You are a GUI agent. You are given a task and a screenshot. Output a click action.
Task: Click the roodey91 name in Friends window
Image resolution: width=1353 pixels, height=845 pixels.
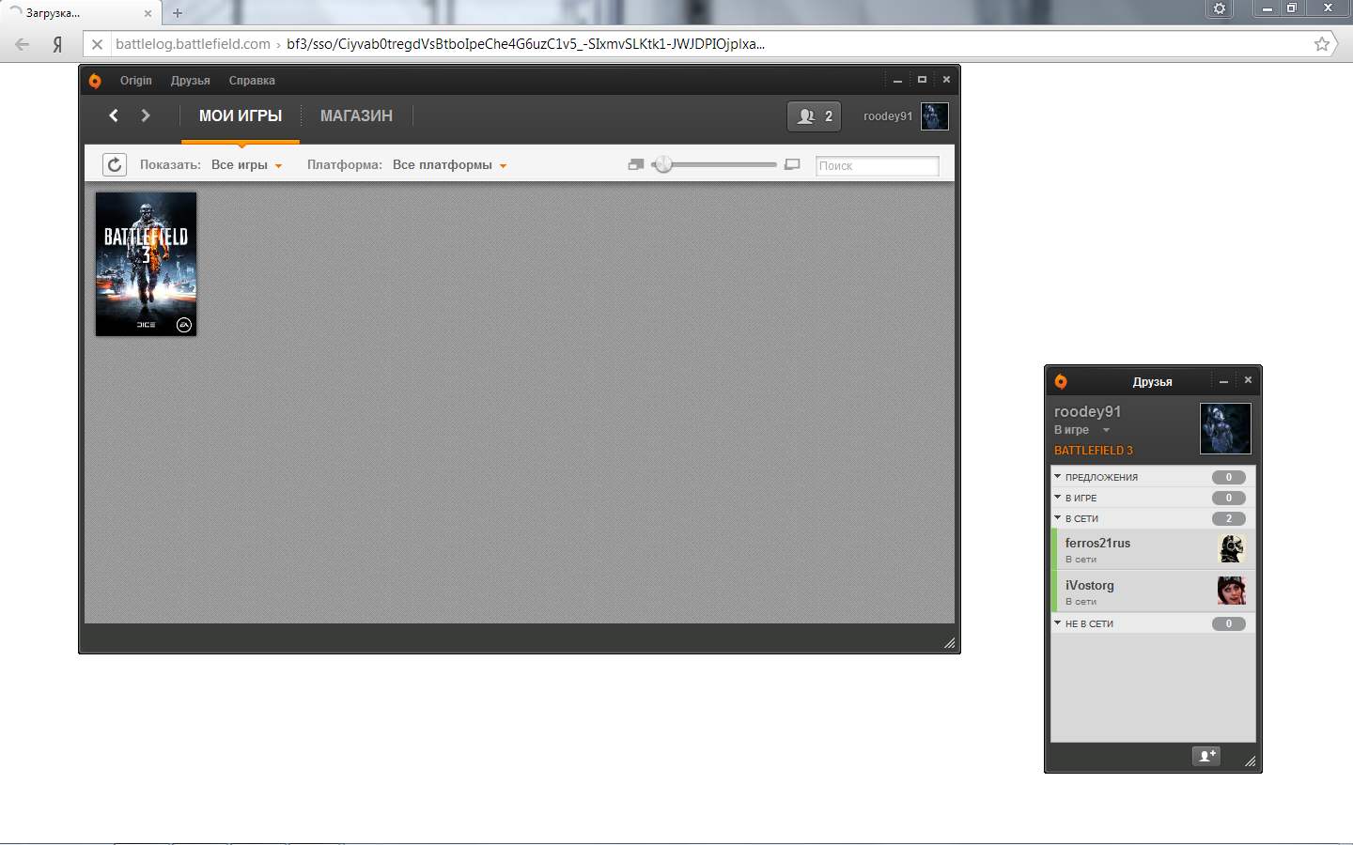(x=1087, y=411)
